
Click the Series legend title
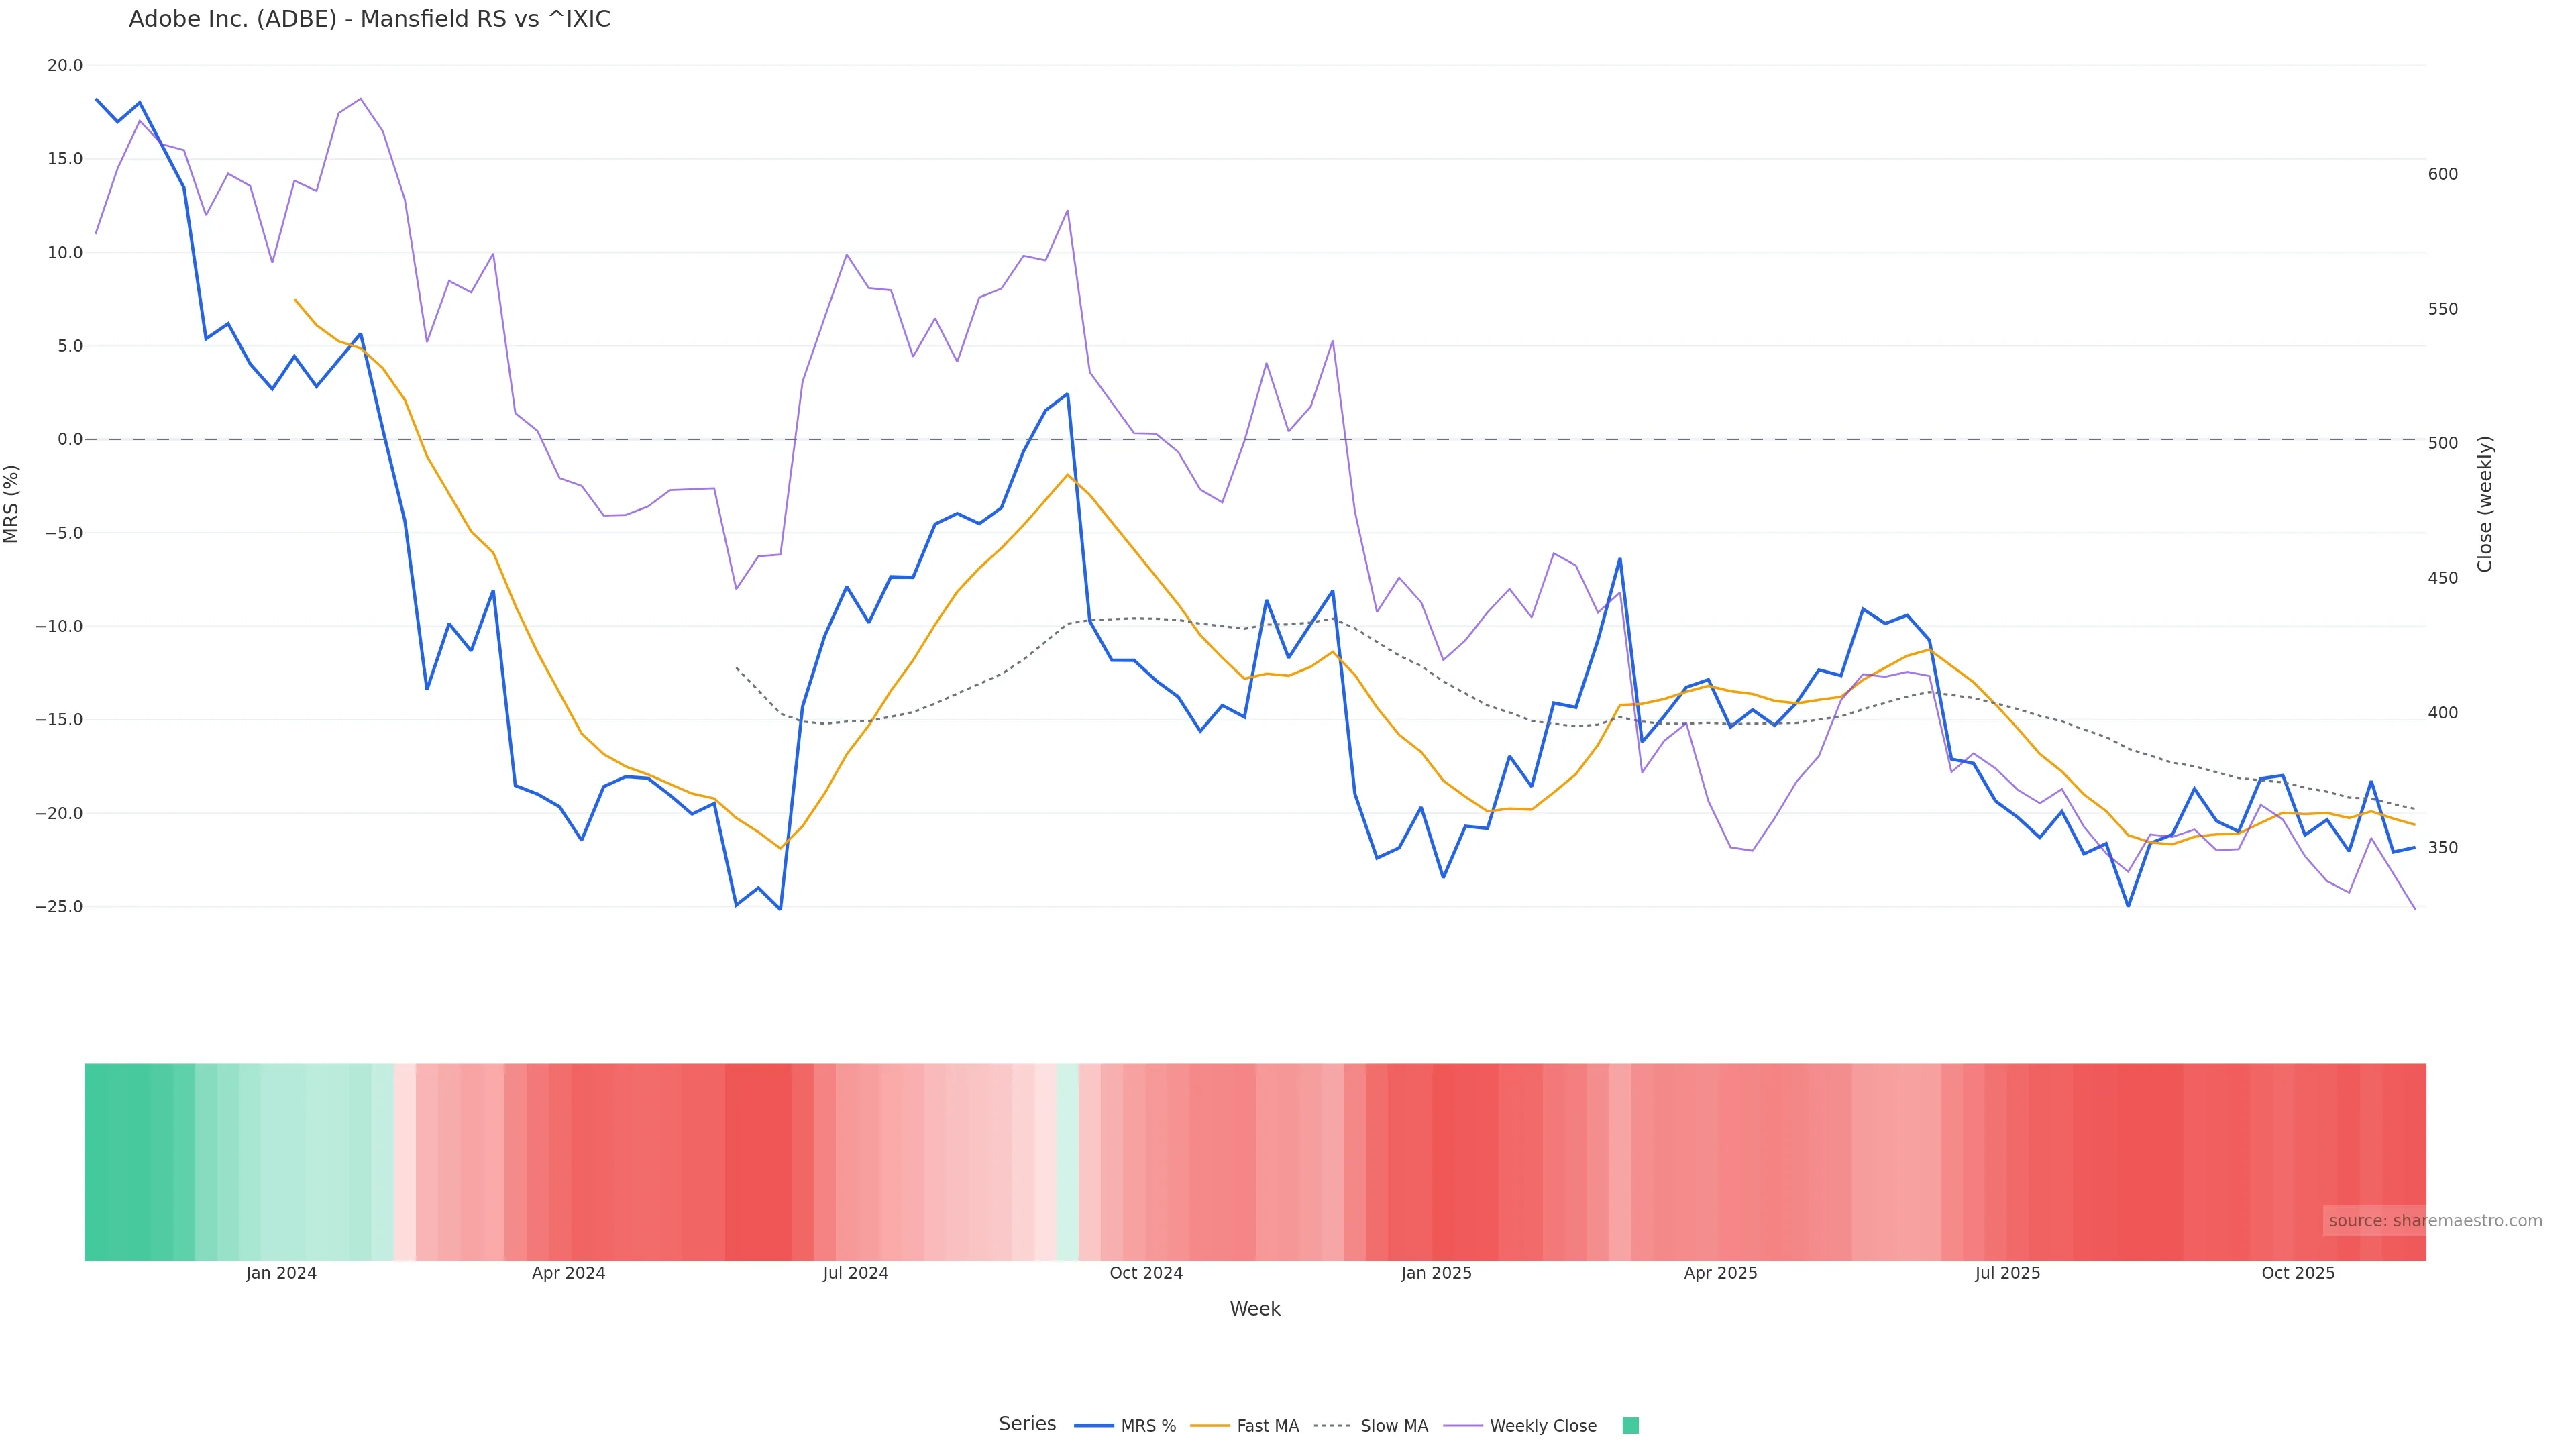click(1027, 1423)
